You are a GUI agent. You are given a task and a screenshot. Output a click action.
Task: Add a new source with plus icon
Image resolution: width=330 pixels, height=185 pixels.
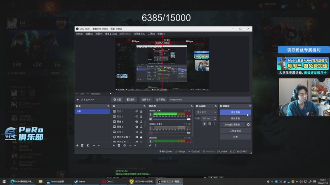coord(114,146)
